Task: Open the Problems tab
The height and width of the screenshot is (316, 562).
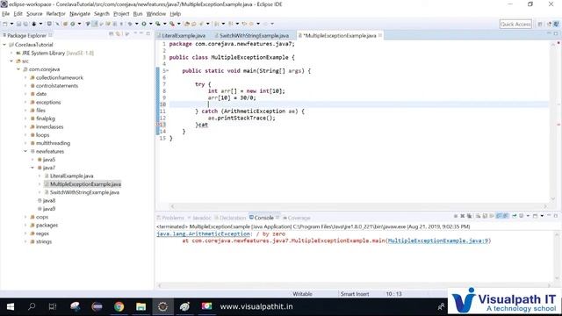Action: (170, 218)
